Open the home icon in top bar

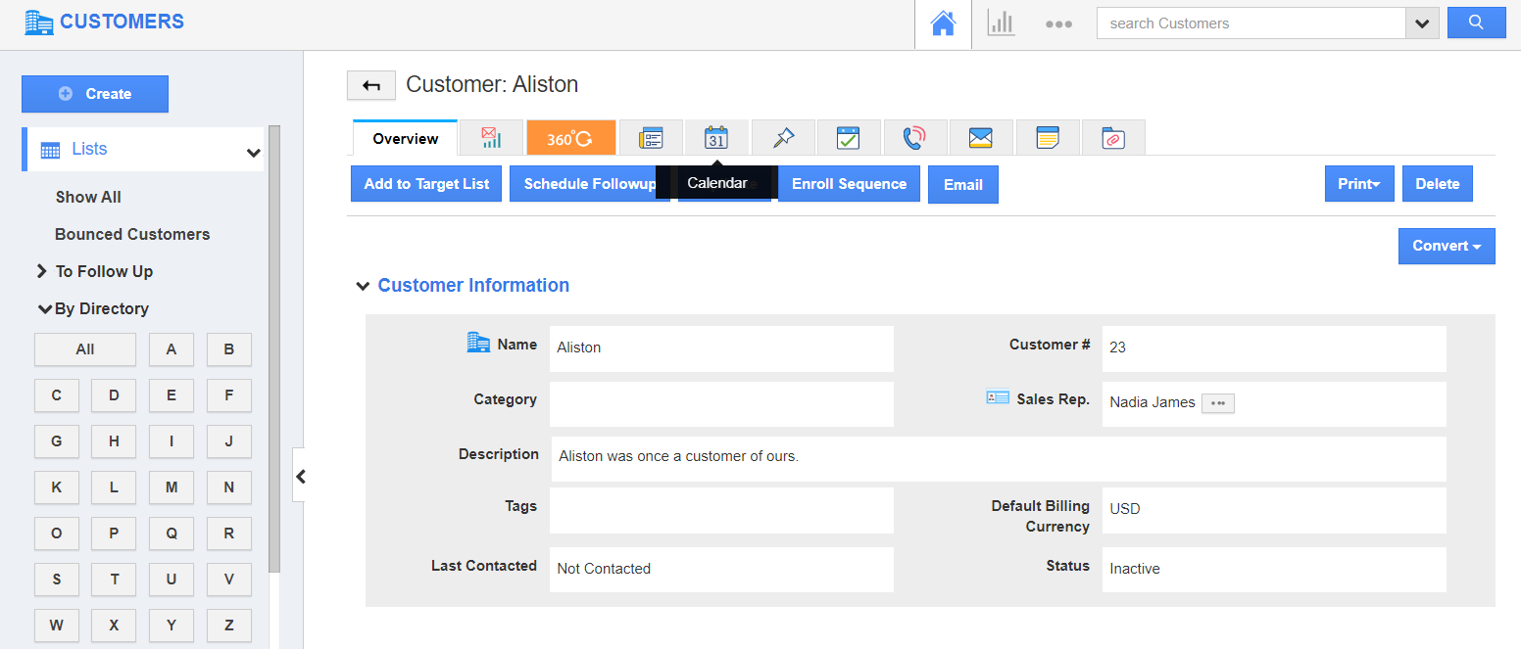pyautogui.click(x=943, y=23)
